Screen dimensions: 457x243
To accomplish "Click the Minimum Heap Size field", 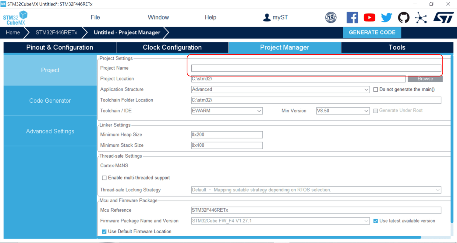I will pyautogui.click(x=227, y=135).
